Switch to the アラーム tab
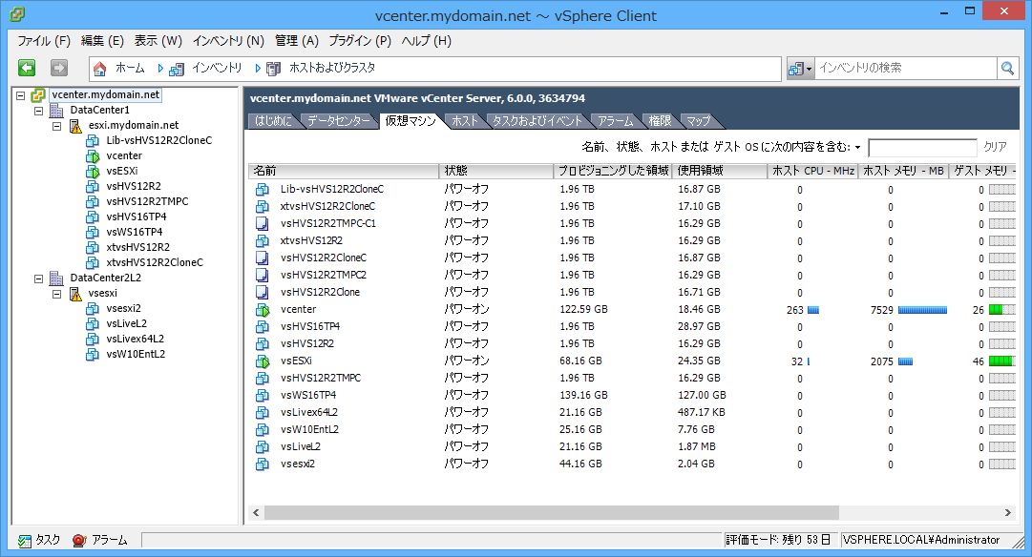Viewport: 1032px width, 557px height. [615, 121]
